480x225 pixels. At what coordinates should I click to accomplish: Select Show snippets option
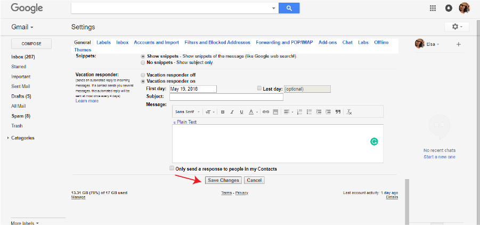(143, 57)
